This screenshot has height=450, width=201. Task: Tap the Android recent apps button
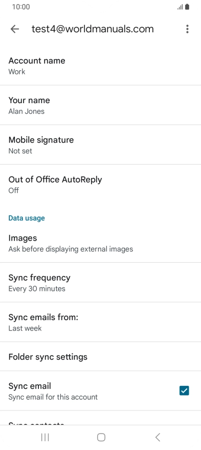coord(45,437)
